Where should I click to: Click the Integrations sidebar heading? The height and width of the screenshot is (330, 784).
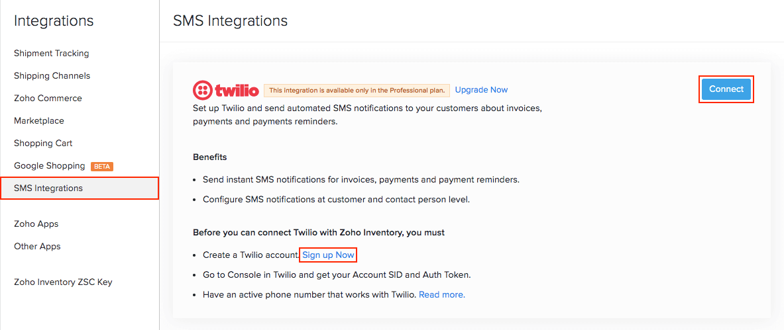pyautogui.click(x=54, y=21)
